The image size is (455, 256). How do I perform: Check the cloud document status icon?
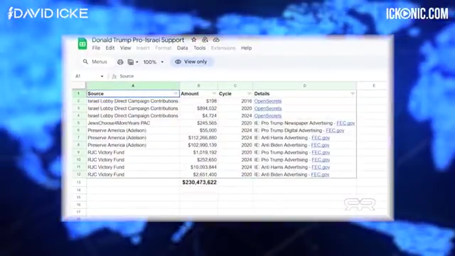pos(216,40)
